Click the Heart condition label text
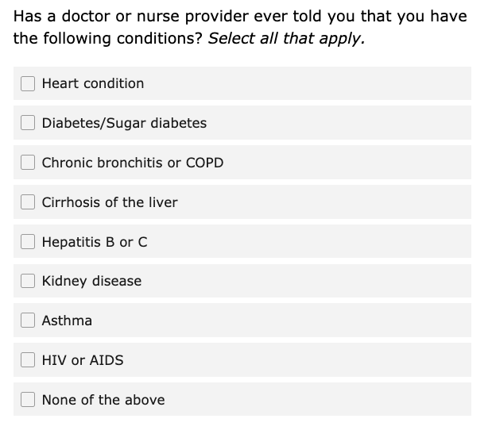496x430 pixels. [93, 83]
